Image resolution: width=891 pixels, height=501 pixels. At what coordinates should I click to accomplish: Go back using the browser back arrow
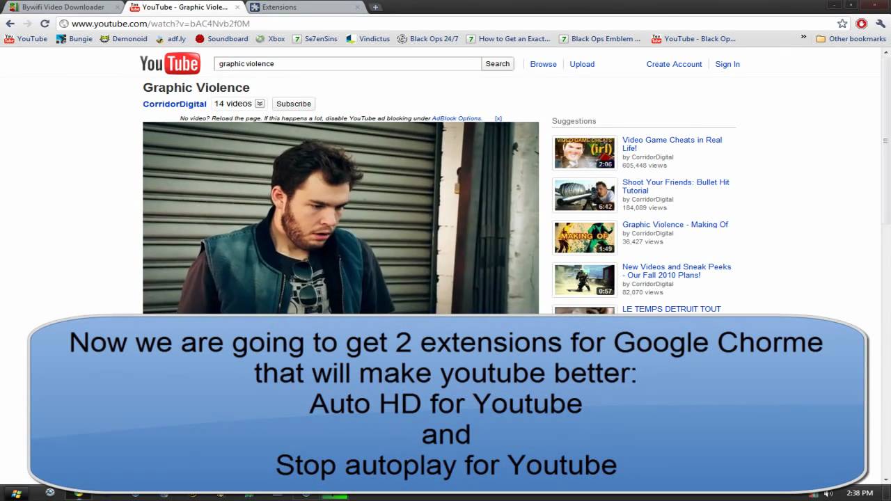click(10, 24)
